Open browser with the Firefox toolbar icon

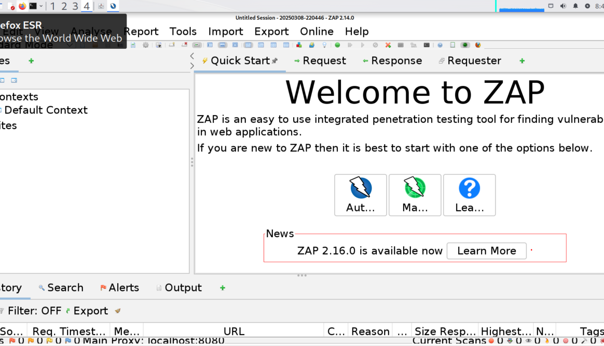tap(477, 45)
